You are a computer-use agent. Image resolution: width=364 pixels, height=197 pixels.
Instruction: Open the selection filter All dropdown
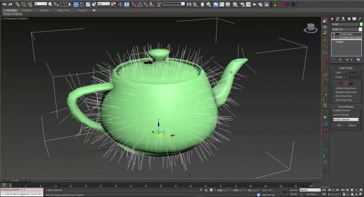[x=41, y=4]
